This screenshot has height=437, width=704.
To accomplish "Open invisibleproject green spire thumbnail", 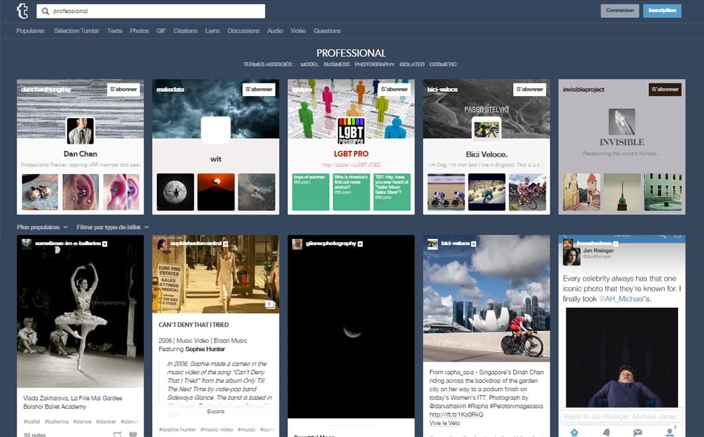I will (x=622, y=192).
